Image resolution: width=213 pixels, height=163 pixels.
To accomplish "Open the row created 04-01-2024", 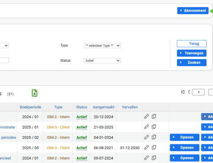I will pos(184,137).
